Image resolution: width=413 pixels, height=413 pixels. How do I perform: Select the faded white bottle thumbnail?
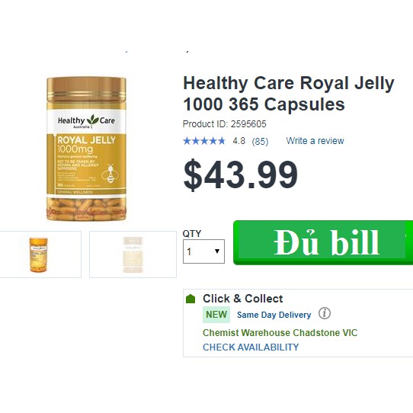click(x=133, y=255)
